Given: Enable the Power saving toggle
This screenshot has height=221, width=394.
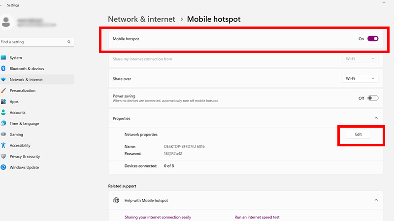Looking at the screenshot, I should (372, 98).
